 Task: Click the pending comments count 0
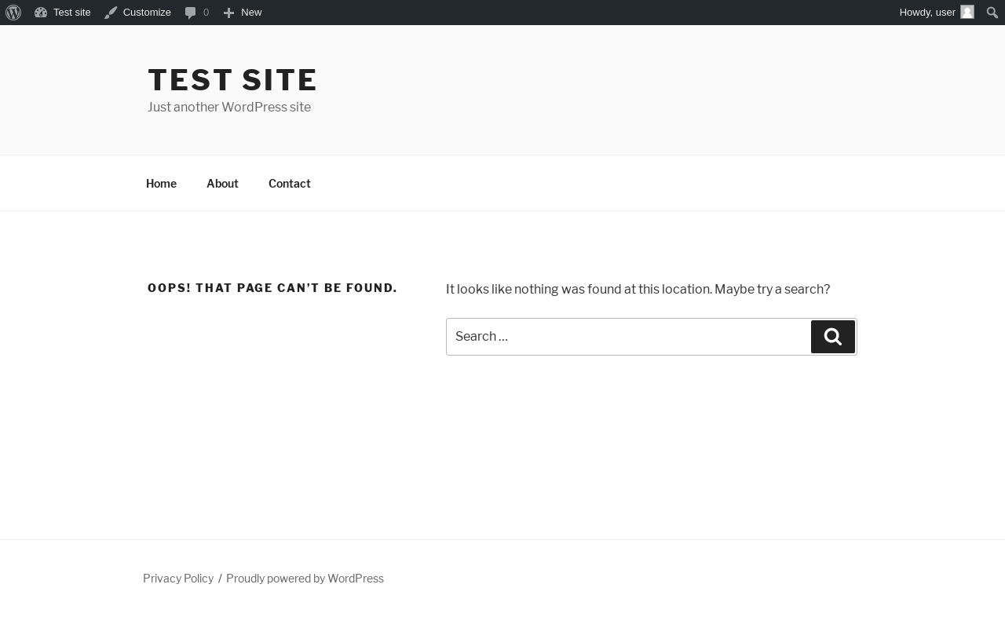pos(206,13)
